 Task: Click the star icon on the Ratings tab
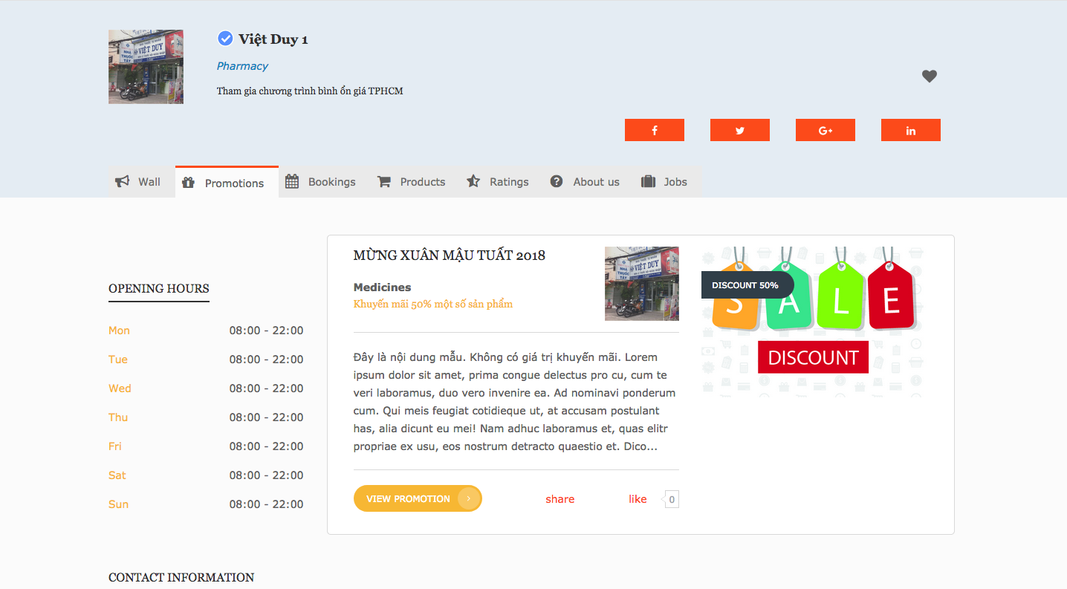coord(473,180)
